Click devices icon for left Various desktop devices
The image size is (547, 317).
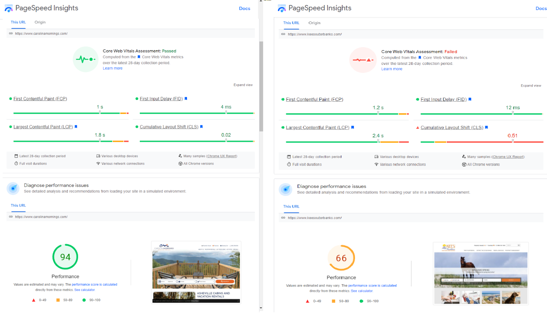pos(98,156)
